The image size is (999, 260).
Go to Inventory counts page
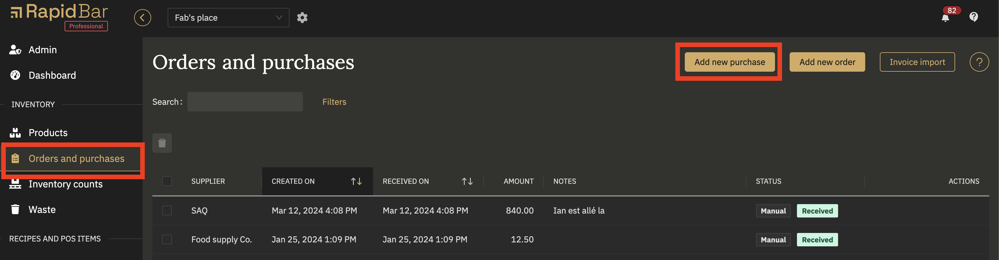[x=66, y=184]
